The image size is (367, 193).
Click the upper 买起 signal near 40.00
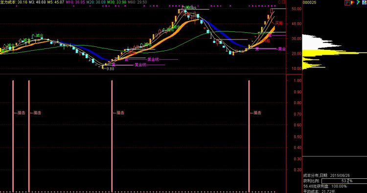click(278, 23)
